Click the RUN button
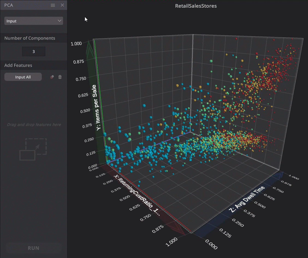The width and height of the screenshot is (308, 258). (34, 248)
